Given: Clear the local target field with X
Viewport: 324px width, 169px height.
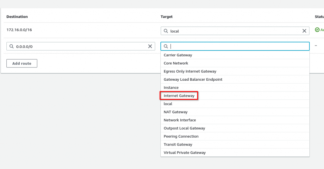Looking at the screenshot, I should pos(304,31).
